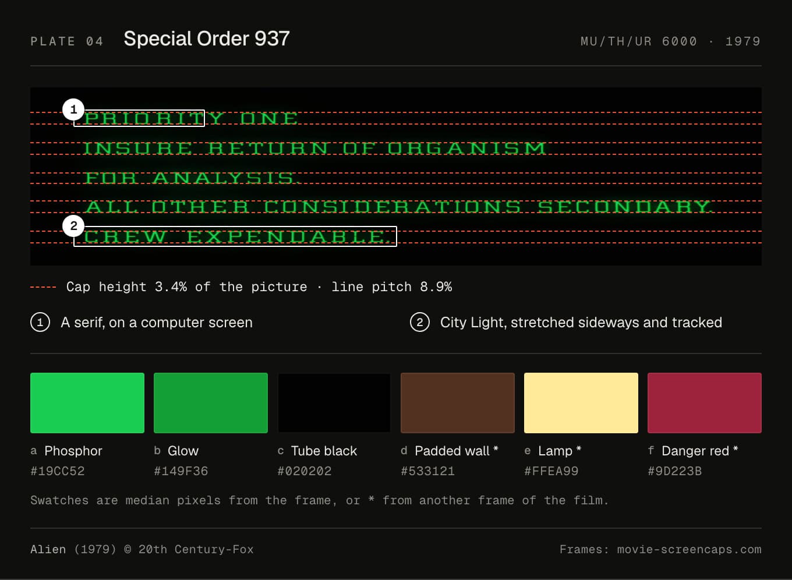Click the hex code #020202

coord(305,471)
